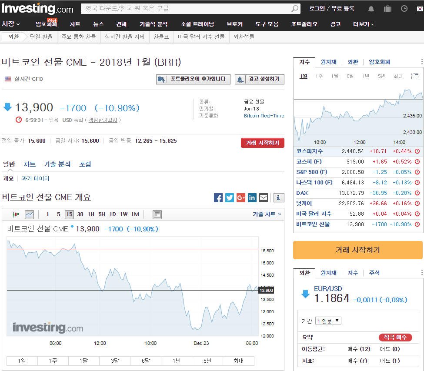This screenshot has width=424, height=371.
Task: Share the chart on Facebook
Action: point(218,197)
